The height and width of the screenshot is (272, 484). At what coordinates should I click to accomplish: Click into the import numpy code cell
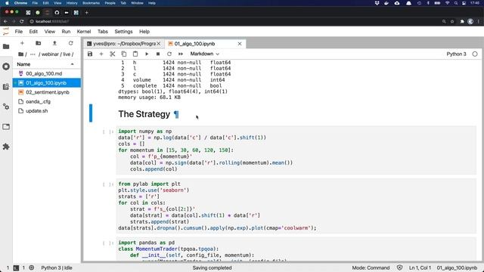(x=296, y=150)
